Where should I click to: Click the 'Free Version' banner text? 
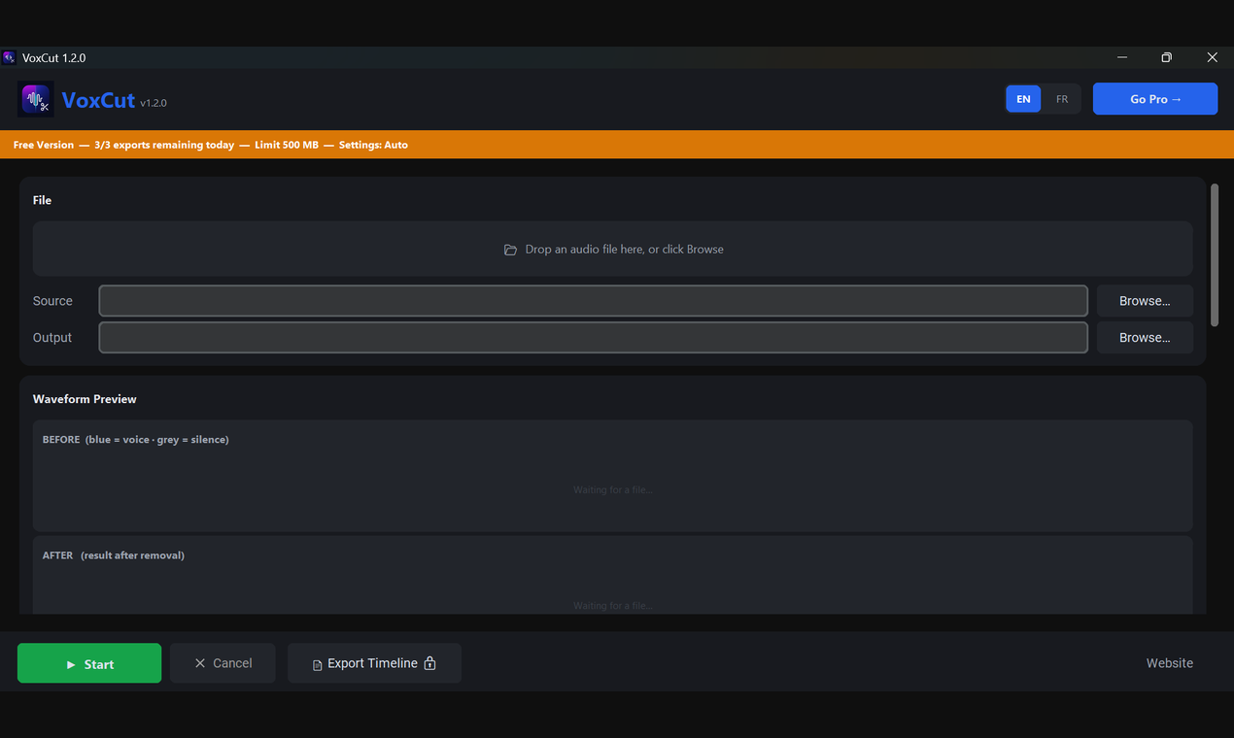[44, 145]
